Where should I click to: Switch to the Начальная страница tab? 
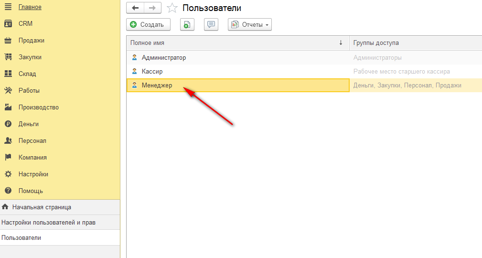coord(60,207)
